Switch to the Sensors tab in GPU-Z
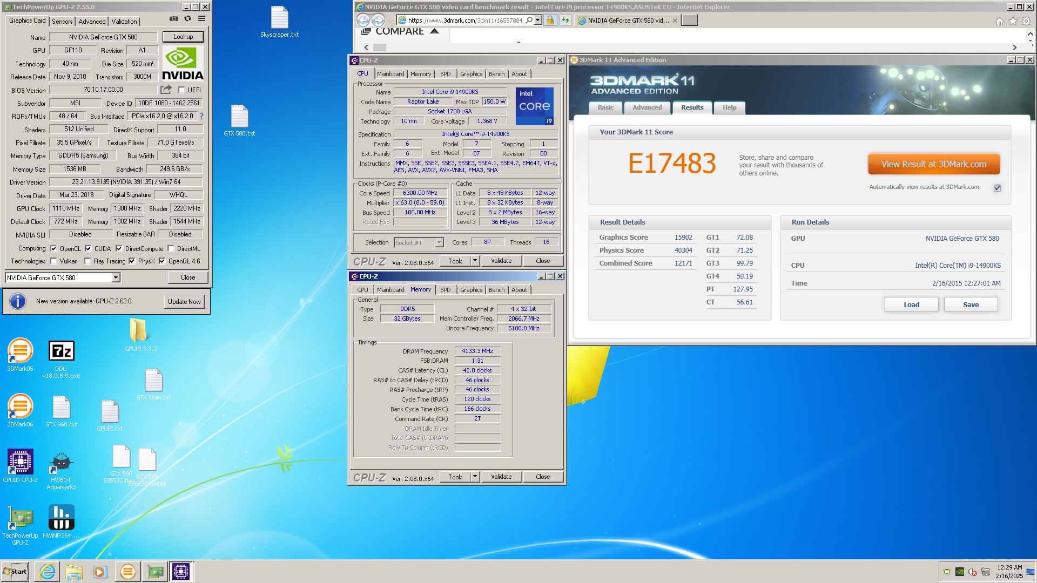Screen dimensions: 1037x583 click(x=62, y=22)
